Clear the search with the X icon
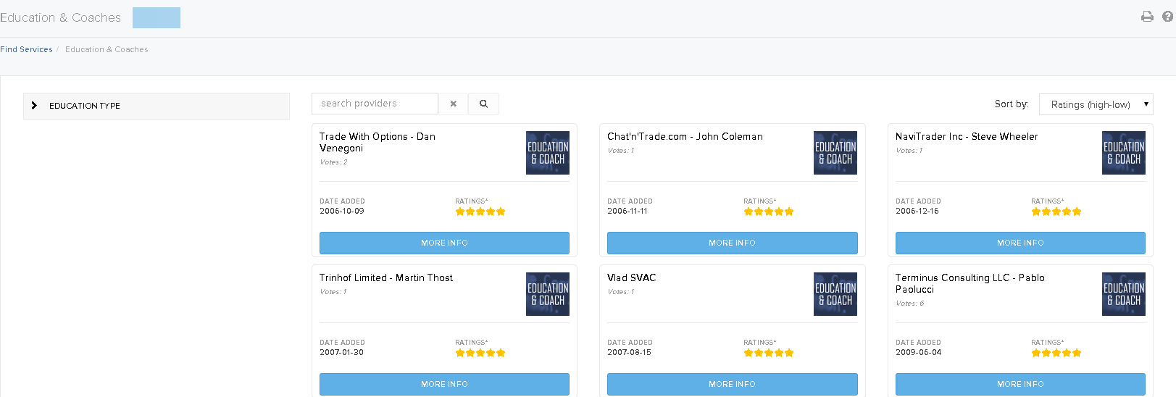This screenshot has height=397, width=1176. (x=454, y=104)
